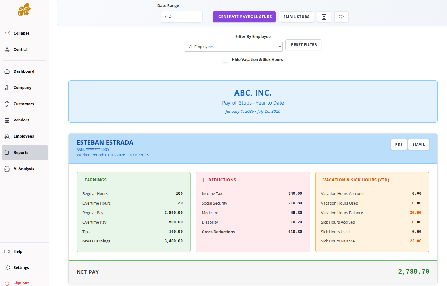Click the Settings gear icon
Viewport: 447px width, 286px height.
[x=7, y=268]
